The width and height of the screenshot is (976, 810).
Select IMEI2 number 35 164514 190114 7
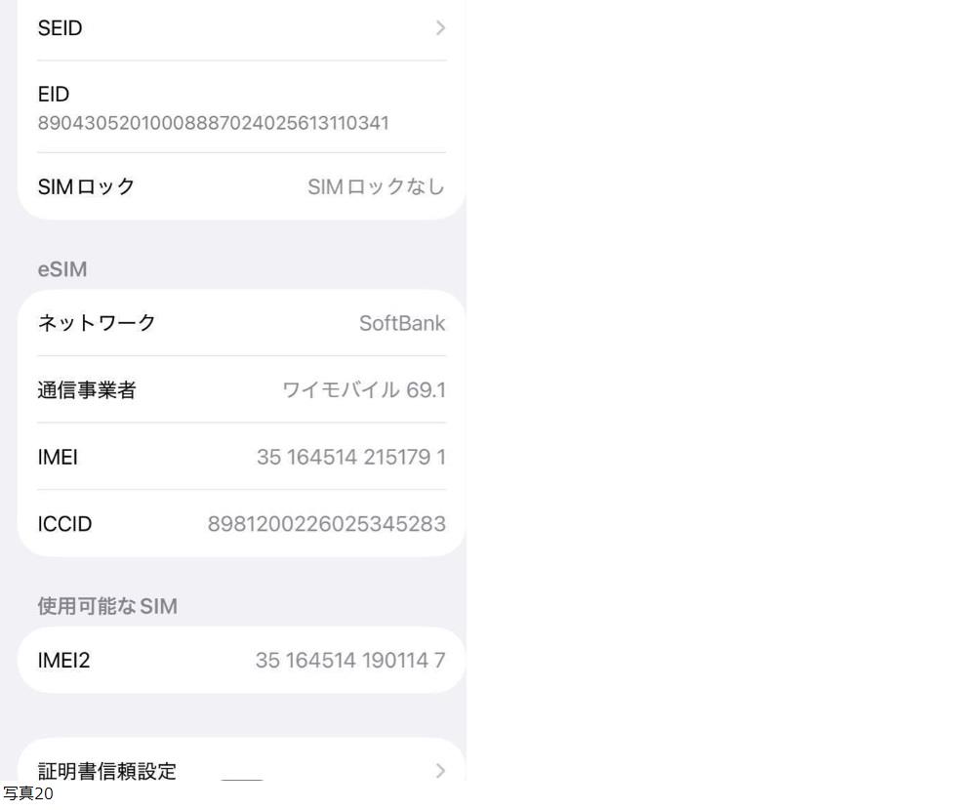[350, 661]
